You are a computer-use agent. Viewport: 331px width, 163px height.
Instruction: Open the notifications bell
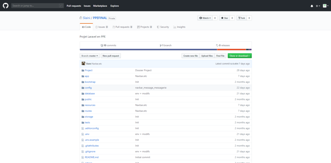pyautogui.click(x=312, y=6)
